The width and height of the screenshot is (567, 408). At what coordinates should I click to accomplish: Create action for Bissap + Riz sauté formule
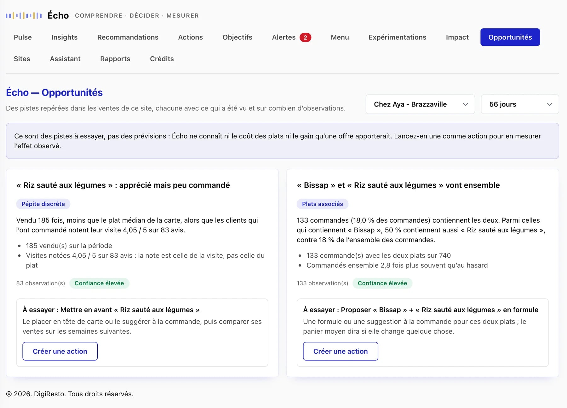(341, 351)
